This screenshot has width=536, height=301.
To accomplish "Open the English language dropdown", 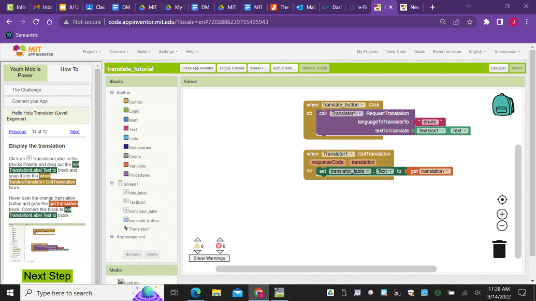I will (476, 51).
